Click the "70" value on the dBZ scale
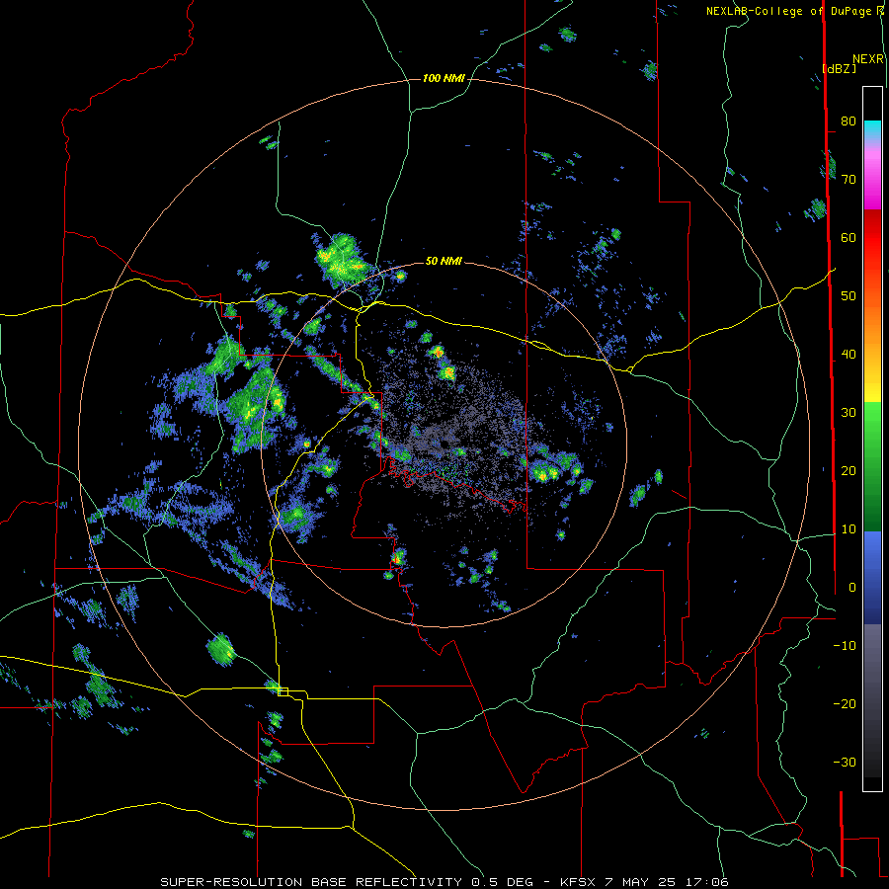The image size is (889, 889). [849, 180]
